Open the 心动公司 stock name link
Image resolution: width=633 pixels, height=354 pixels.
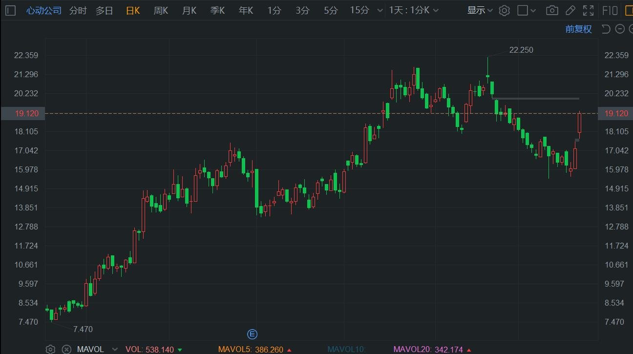tap(44, 10)
